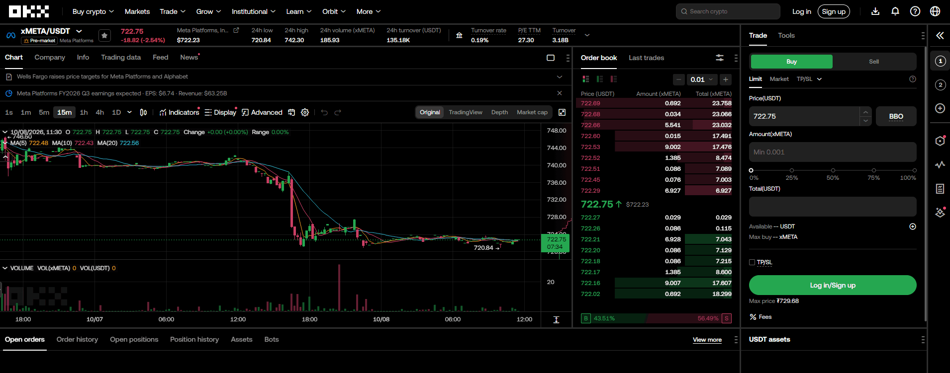
Task: Show buy orders only view
Action: [x=600, y=79]
